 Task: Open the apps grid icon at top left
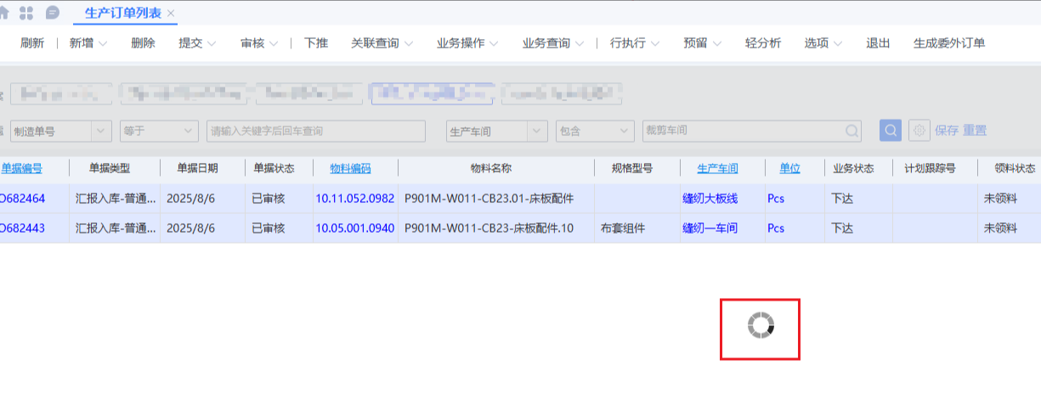(x=26, y=13)
